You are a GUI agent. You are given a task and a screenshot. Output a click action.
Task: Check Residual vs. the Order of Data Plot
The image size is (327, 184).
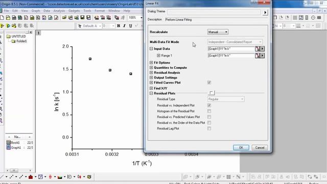coord(209,123)
